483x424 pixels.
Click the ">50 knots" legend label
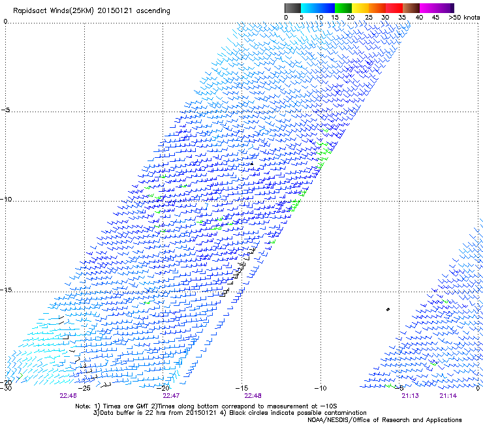point(464,17)
